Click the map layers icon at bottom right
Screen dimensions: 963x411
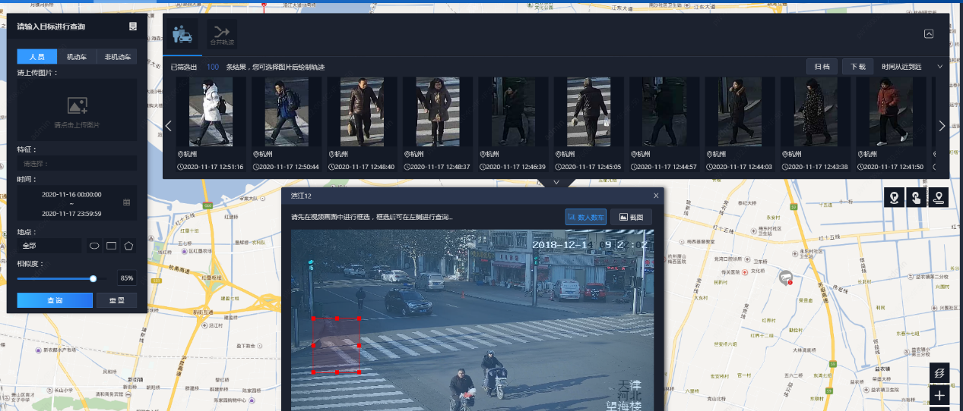939,373
